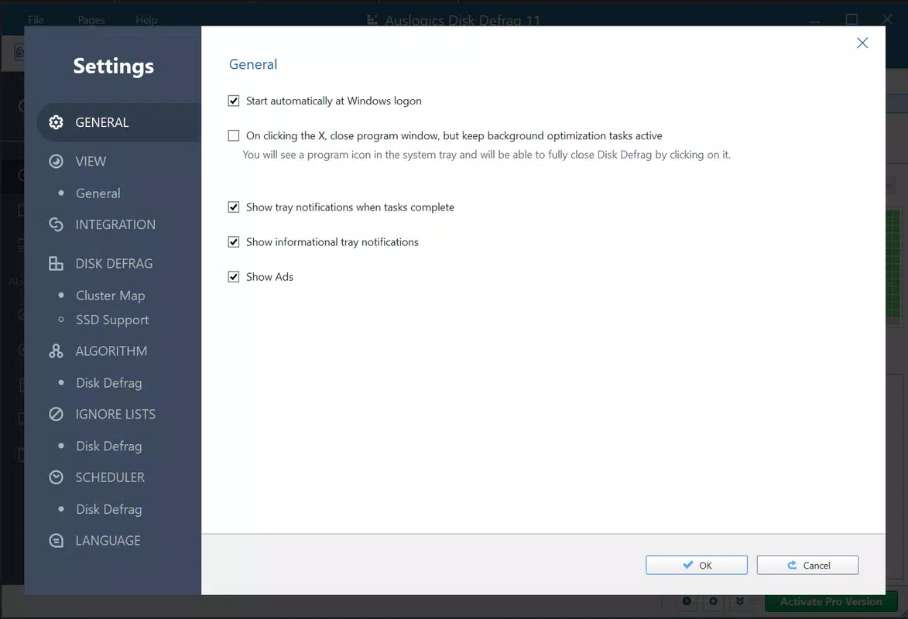Uncheck Show tray notifications when tasks complete
This screenshot has width=908, height=619.
pos(233,207)
